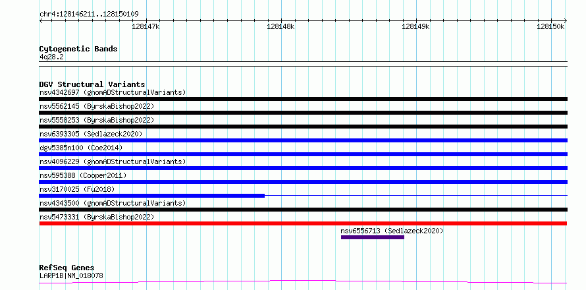Click the Cytogenetic Bands track title
The width and height of the screenshot is (586, 290).
click(x=78, y=49)
